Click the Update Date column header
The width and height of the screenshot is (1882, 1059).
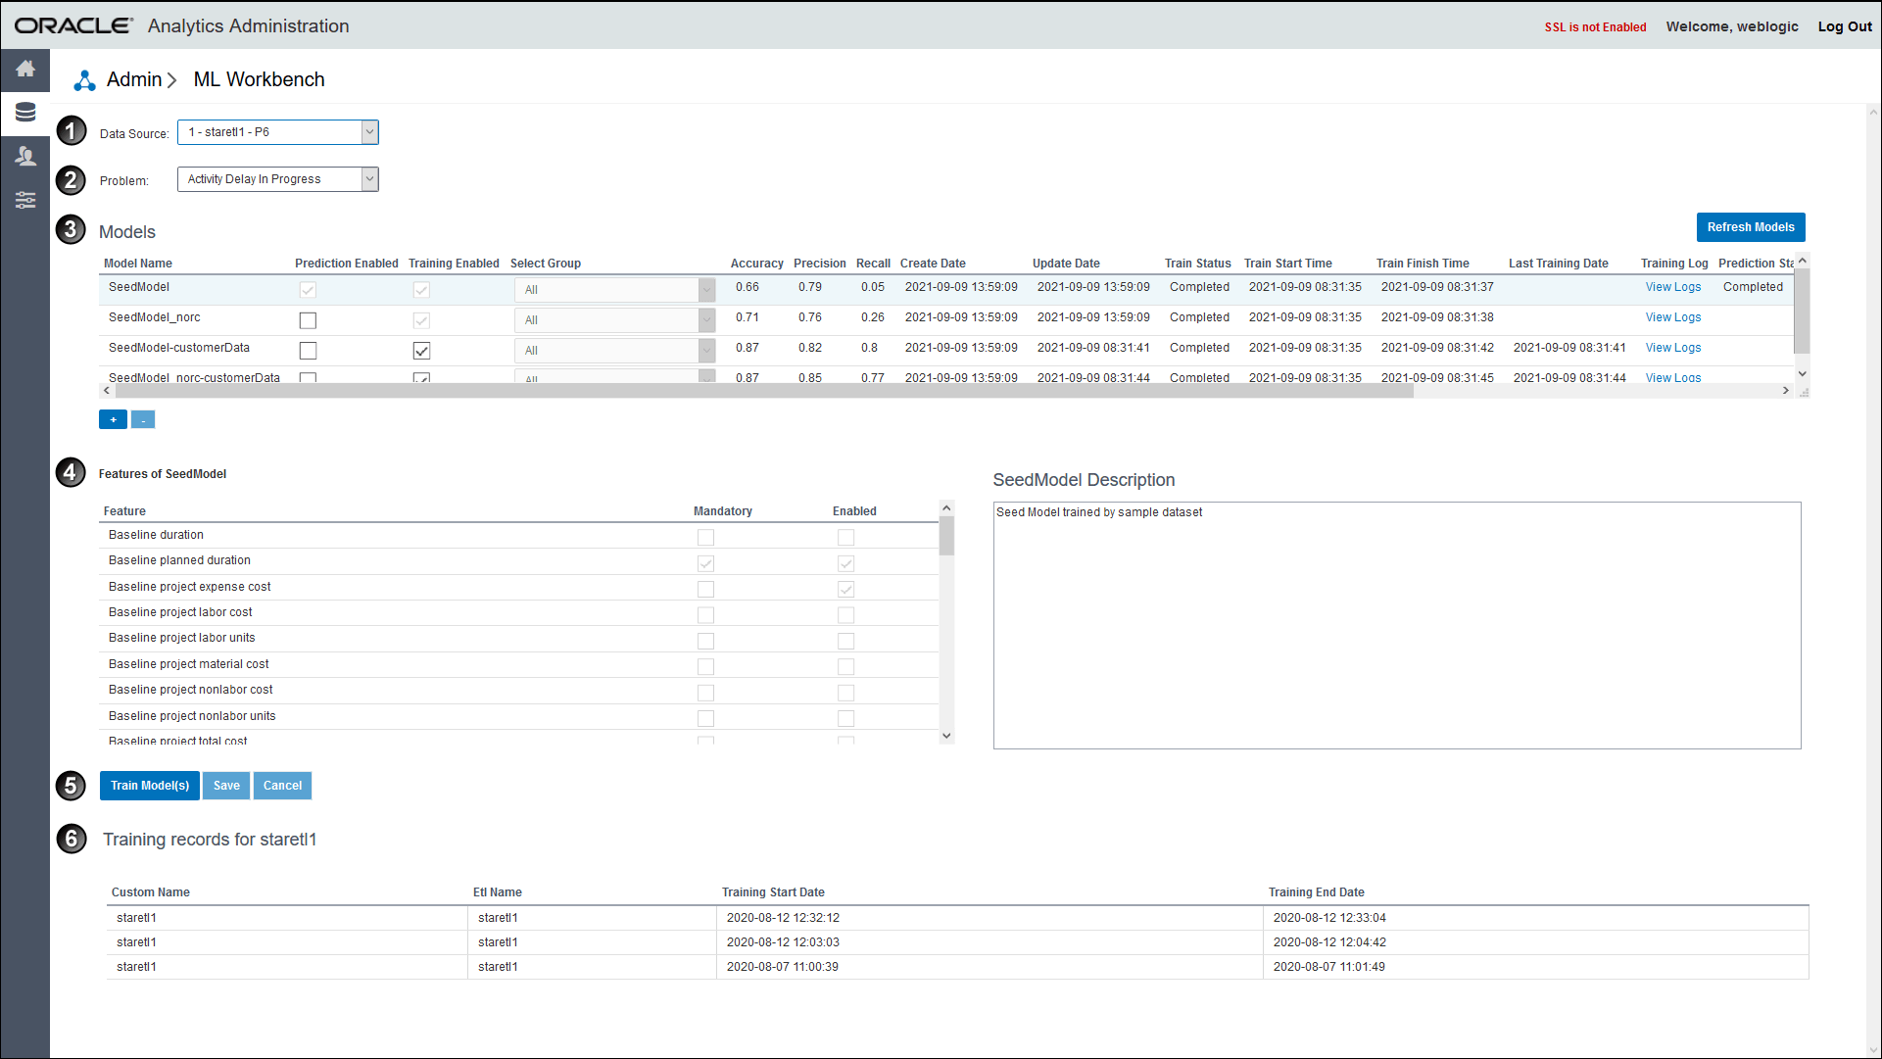coord(1066,264)
